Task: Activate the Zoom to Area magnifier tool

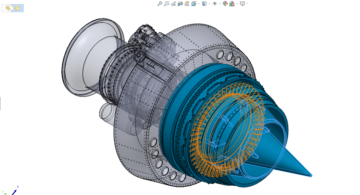Action: tap(166, 4)
